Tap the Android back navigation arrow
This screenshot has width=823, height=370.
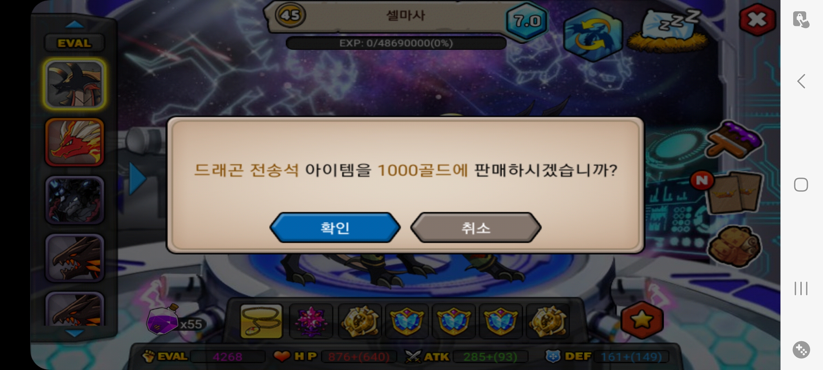801,81
